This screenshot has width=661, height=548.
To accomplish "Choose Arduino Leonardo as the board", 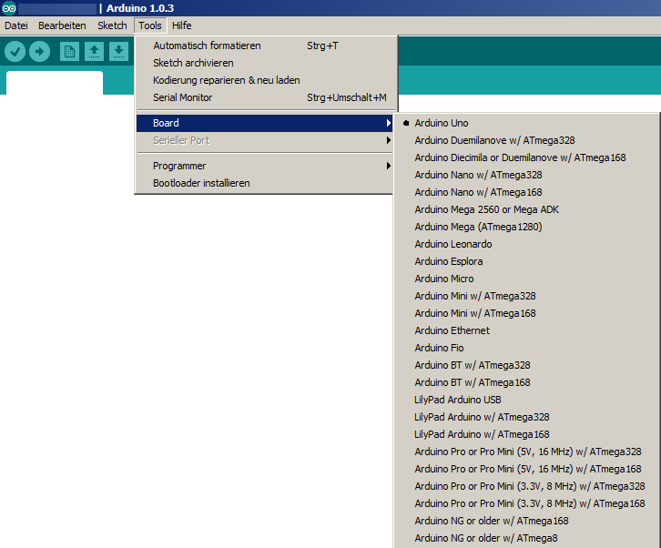I will pyautogui.click(x=453, y=244).
